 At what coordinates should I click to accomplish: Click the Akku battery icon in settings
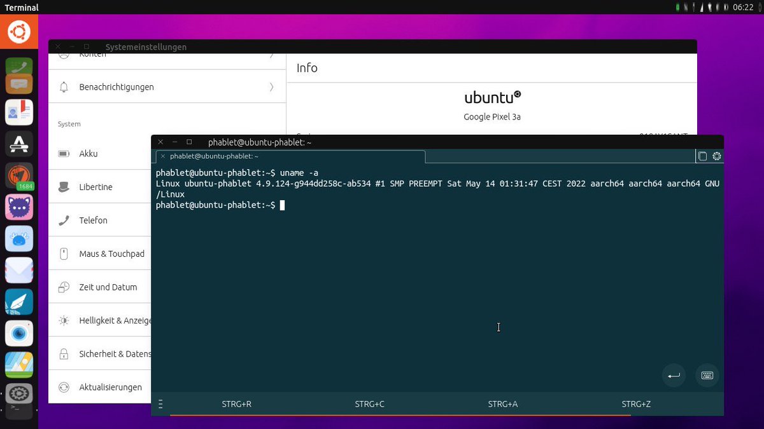pyautogui.click(x=64, y=154)
